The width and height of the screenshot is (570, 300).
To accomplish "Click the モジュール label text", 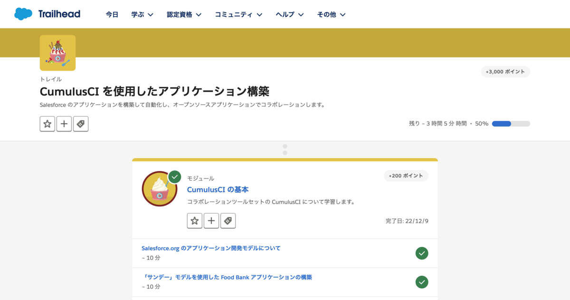I will 200,178.
